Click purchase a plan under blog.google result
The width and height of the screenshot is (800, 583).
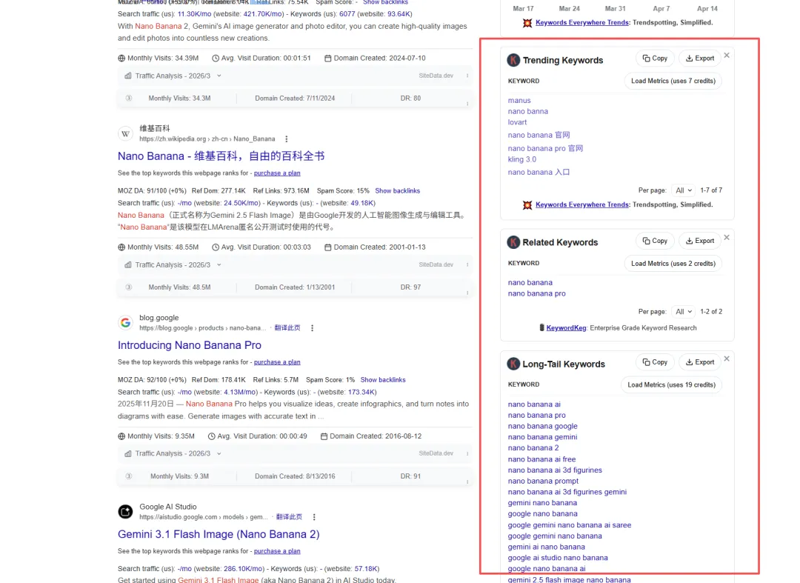[x=277, y=362]
